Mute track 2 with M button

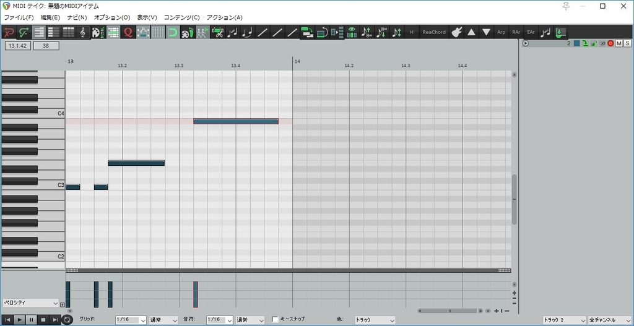tap(619, 43)
